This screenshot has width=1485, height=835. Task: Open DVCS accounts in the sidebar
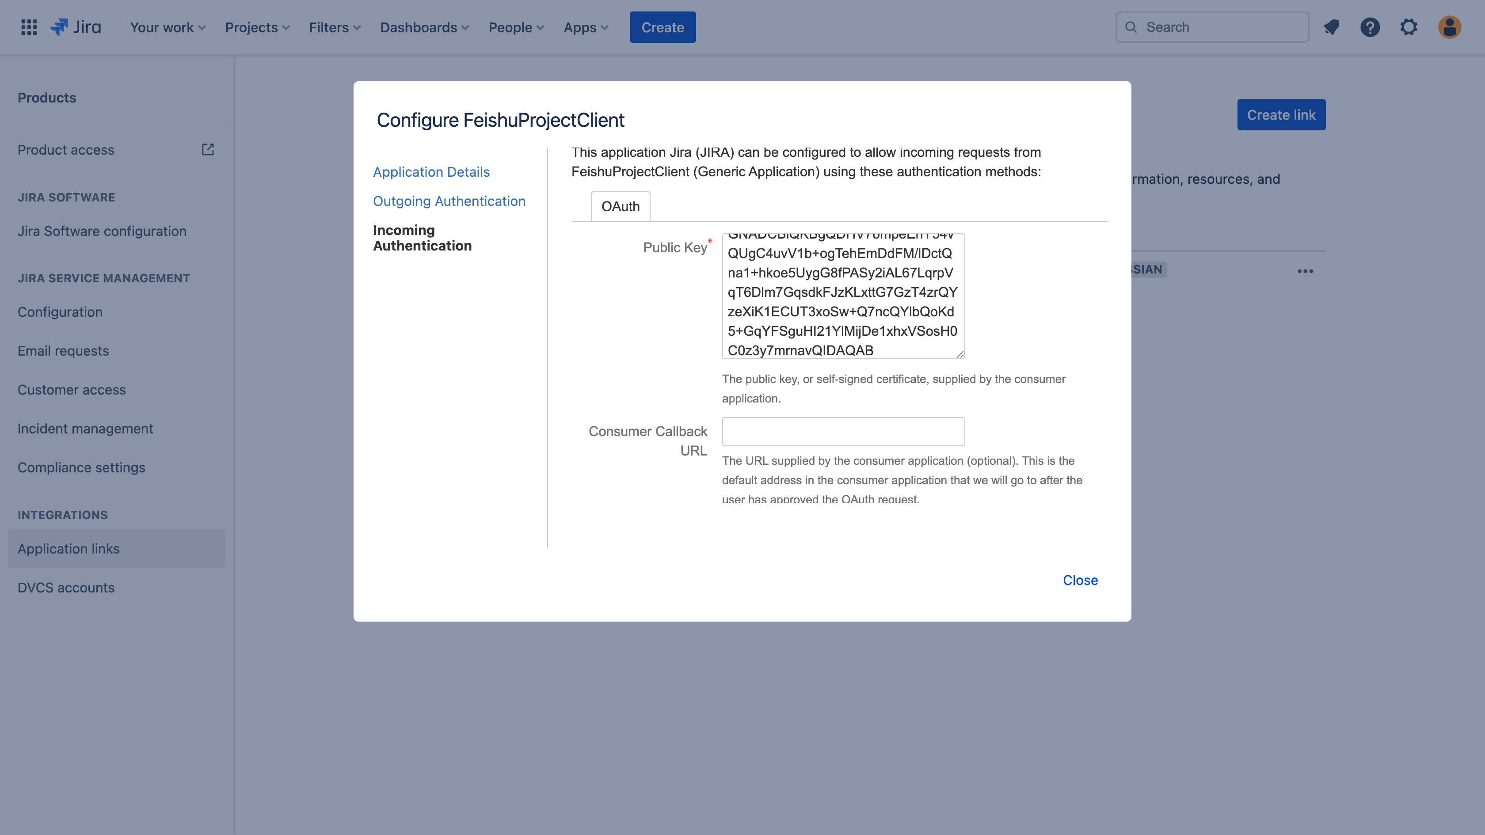point(66,588)
